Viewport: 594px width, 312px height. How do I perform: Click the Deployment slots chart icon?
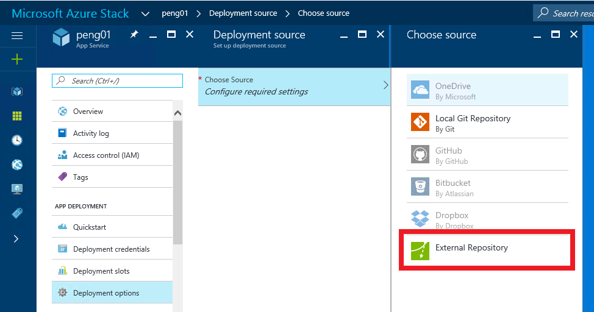tap(62, 271)
